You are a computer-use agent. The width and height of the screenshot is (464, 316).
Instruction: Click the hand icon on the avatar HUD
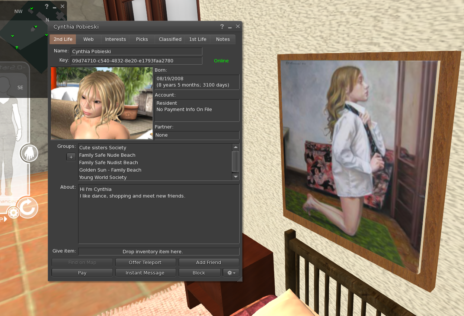point(29,153)
